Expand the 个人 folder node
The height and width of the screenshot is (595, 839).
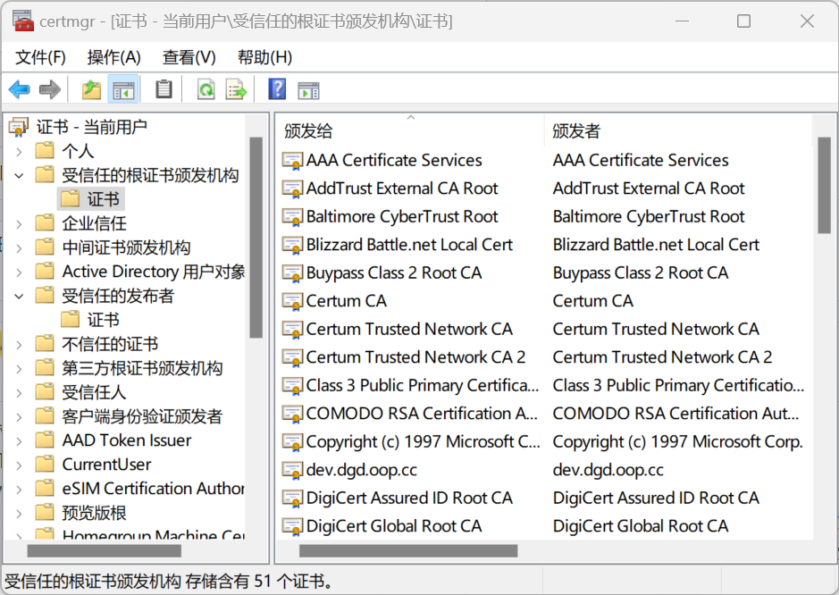coord(20,151)
